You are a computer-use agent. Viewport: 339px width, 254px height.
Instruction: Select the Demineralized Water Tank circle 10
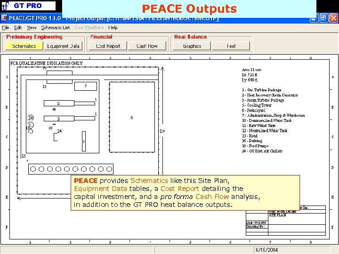pyautogui.click(x=31, y=118)
